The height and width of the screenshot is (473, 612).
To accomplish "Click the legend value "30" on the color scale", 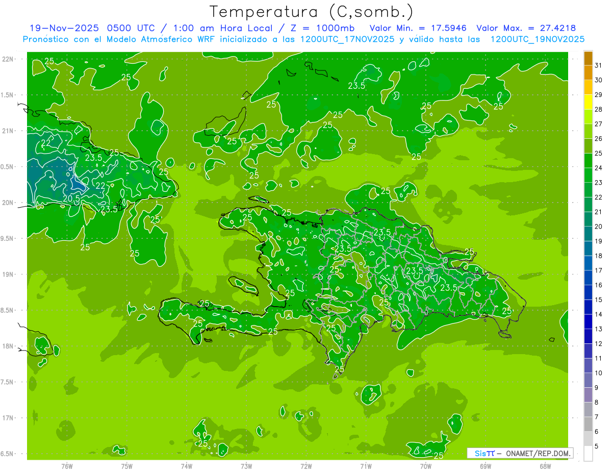I will point(599,80).
